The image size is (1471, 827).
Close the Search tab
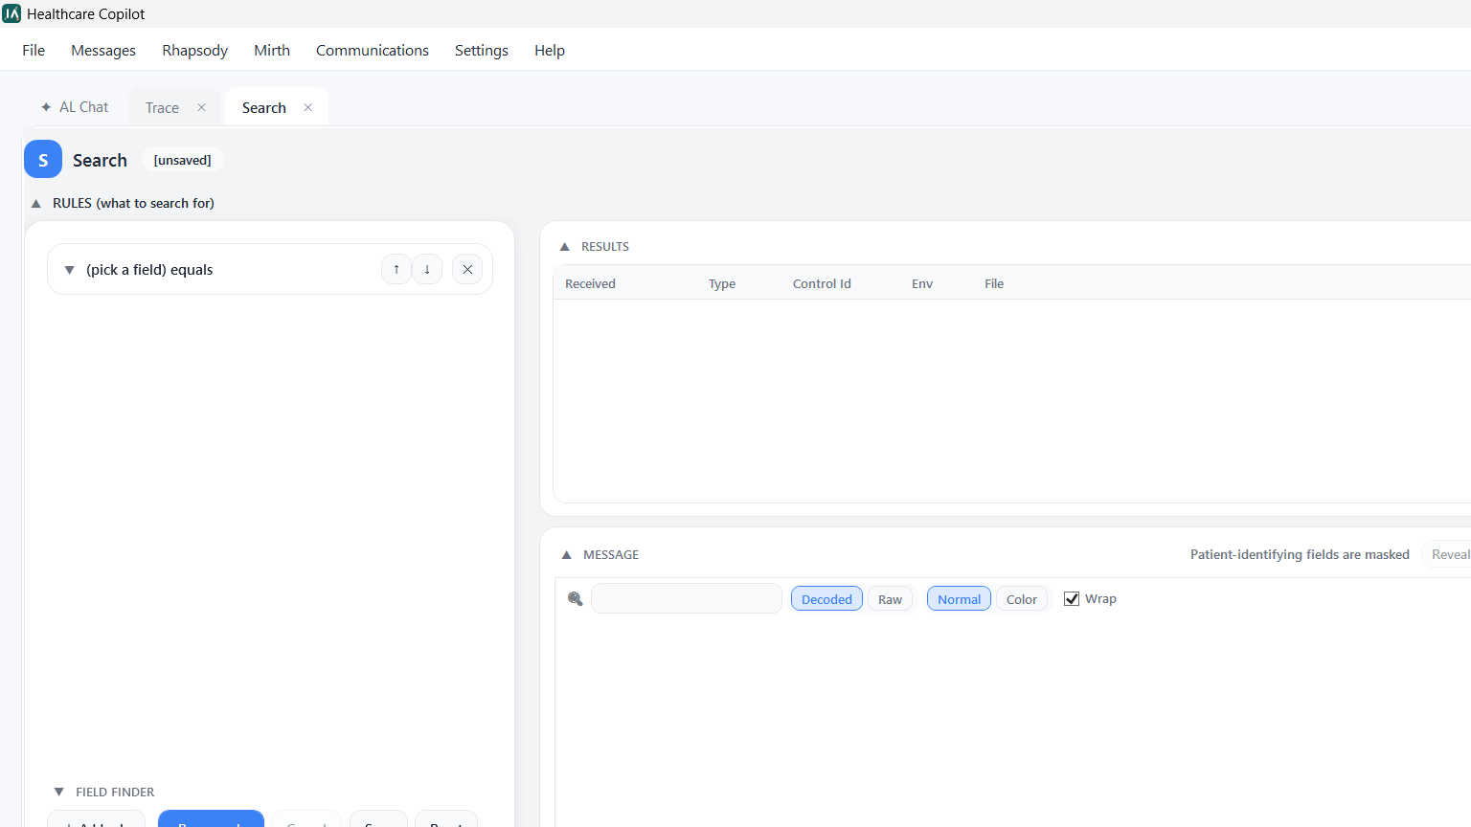click(307, 107)
